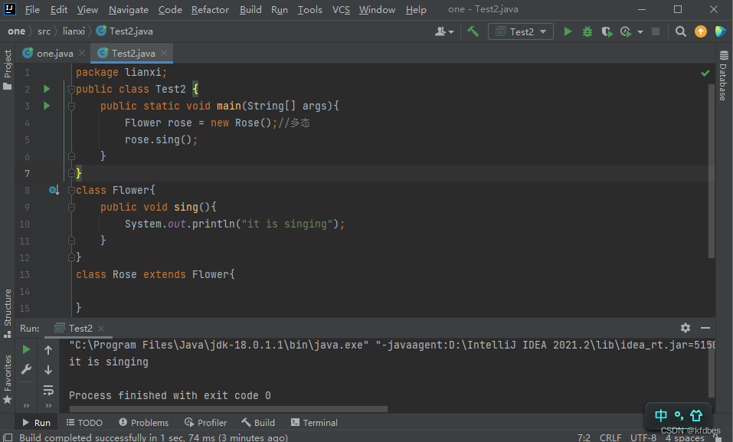Click the green Debug bug icon
The image size is (733, 442).
[587, 31]
